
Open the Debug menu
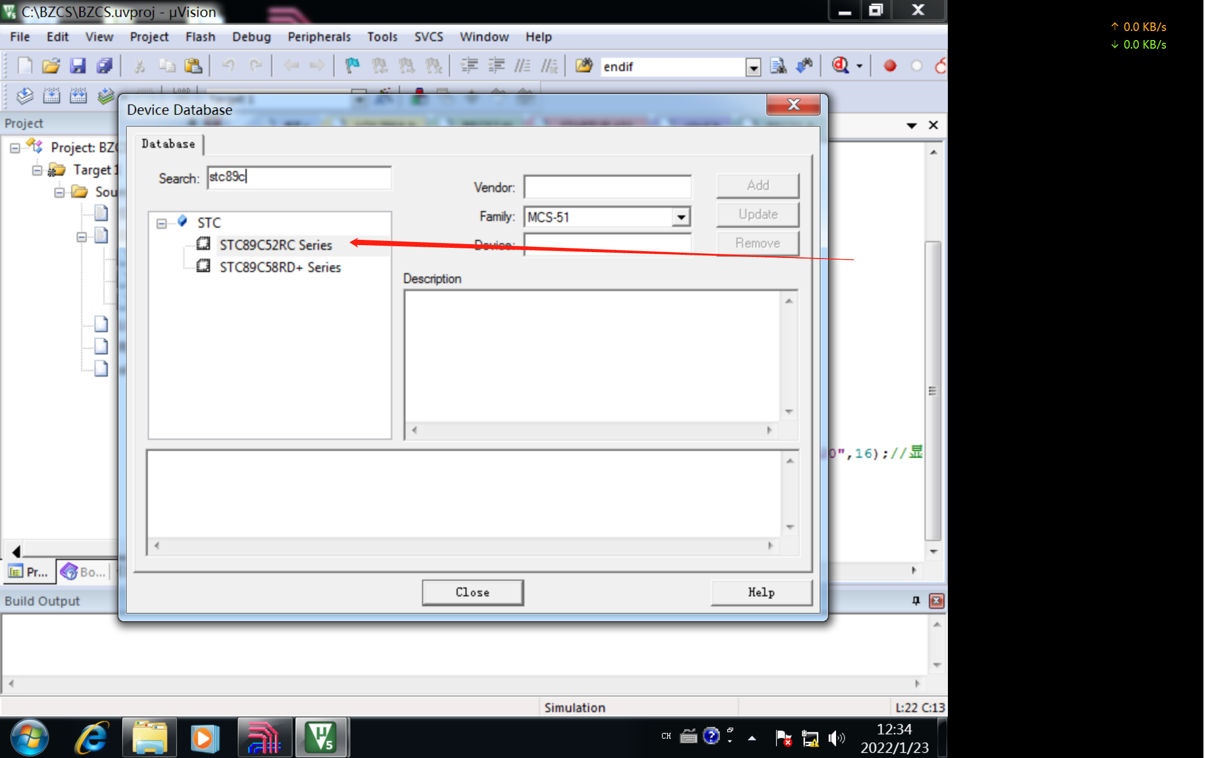(251, 37)
